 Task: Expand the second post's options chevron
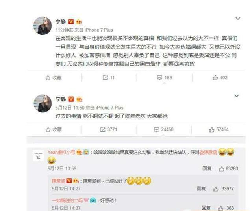237,96
